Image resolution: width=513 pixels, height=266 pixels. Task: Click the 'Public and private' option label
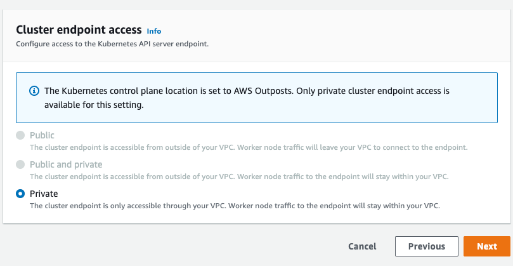click(x=66, y=164)
